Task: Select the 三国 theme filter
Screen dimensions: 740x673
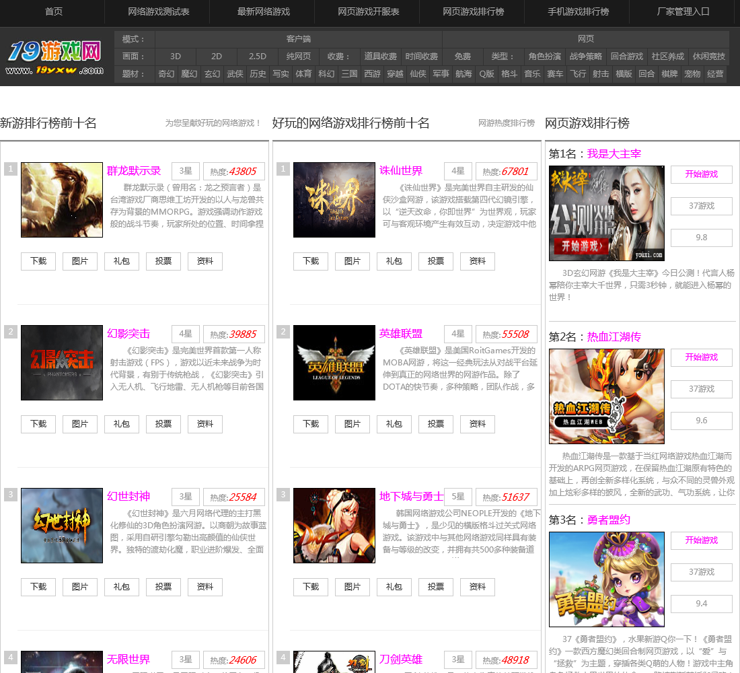Action: (349, 74)
